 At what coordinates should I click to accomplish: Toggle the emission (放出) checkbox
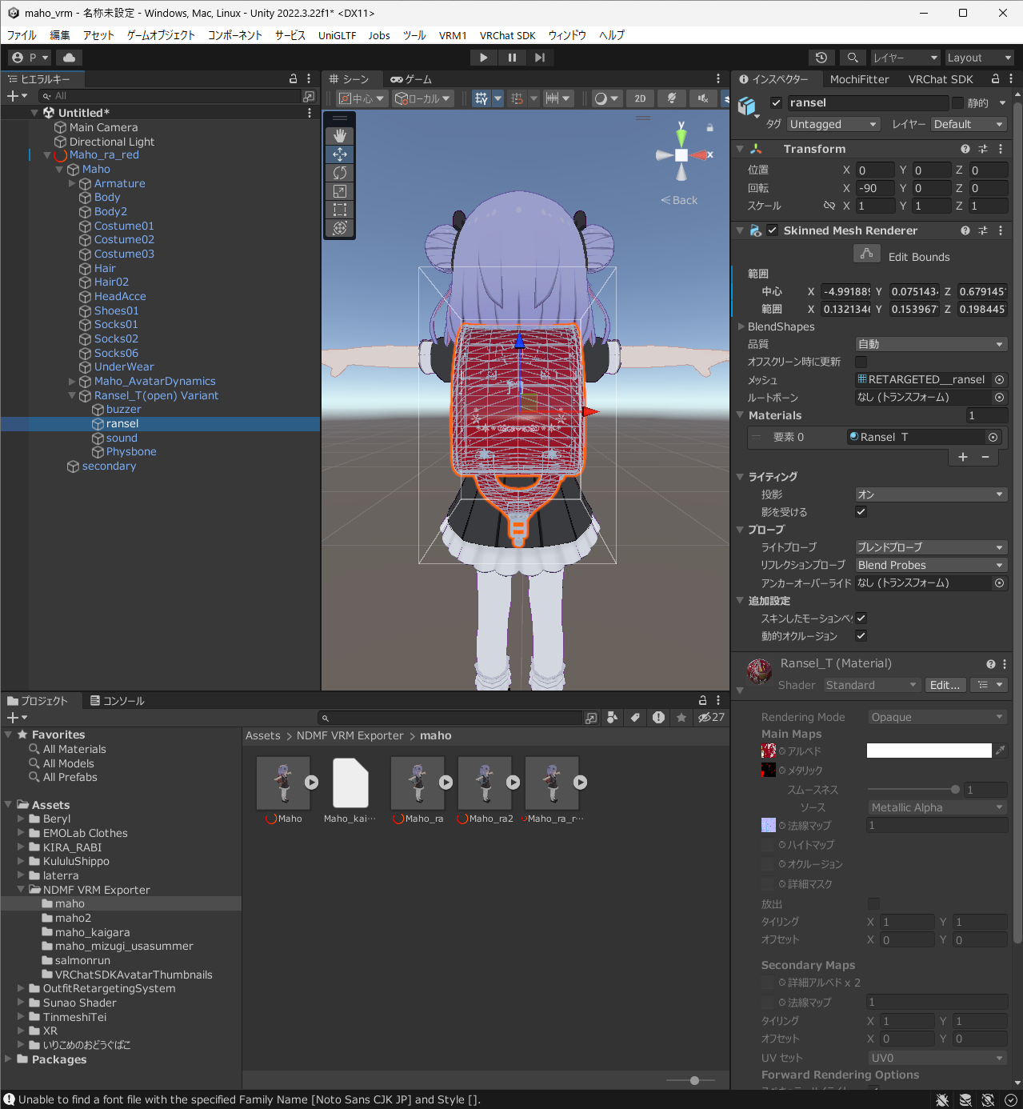[x=873, y=904]
